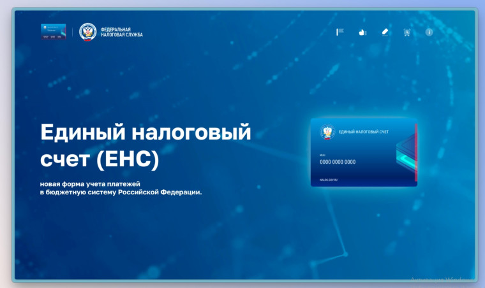
Task: Open the small ENS card thumbnail in header
Action: [53, 31]
